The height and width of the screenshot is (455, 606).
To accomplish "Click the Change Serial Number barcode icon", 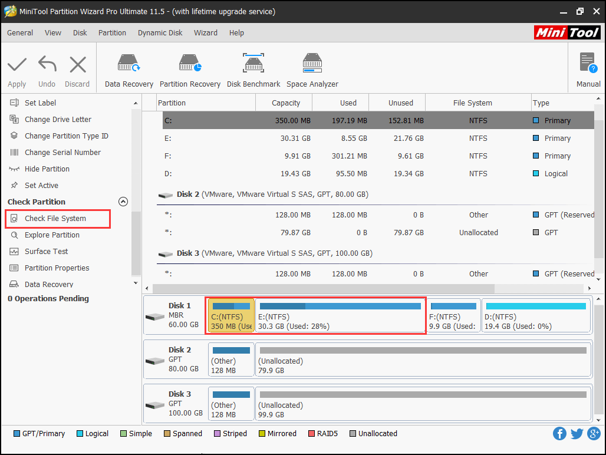I will coord(14,152).
